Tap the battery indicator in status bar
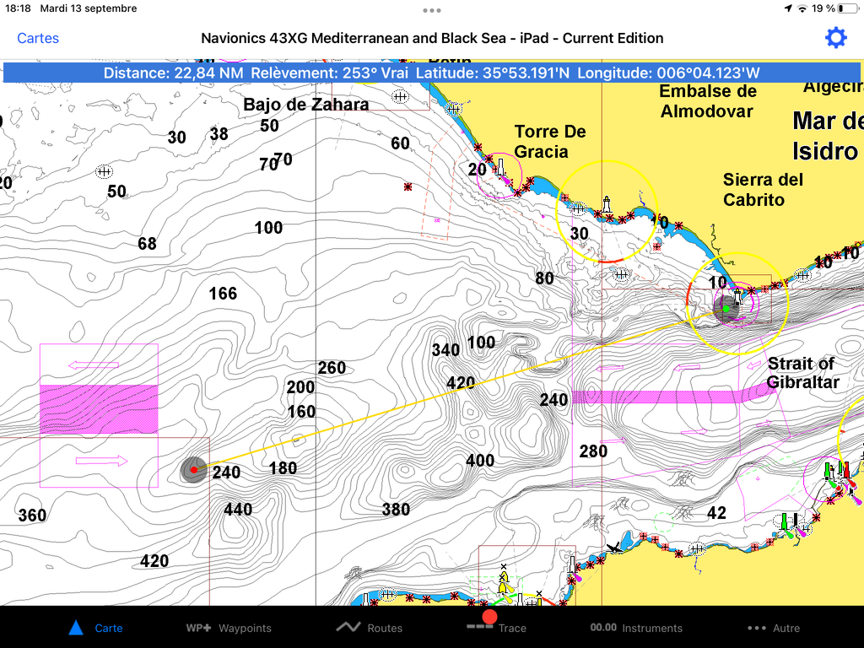The width and height of the screenshot is (864, 648). click(x=848, y=8)
